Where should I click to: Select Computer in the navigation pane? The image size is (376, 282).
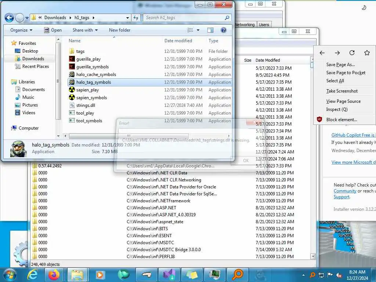coord(29,128)
